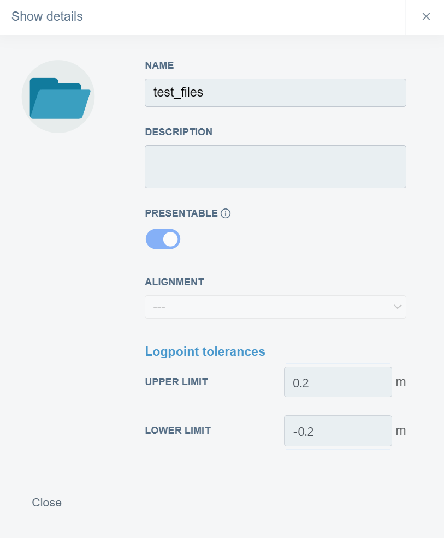Click the LOWER LIMIT label
Viewport: 444px width, 538px height.
(177, 431)
